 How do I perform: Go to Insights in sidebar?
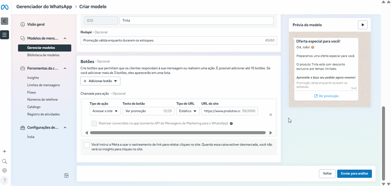pos(33,78)
